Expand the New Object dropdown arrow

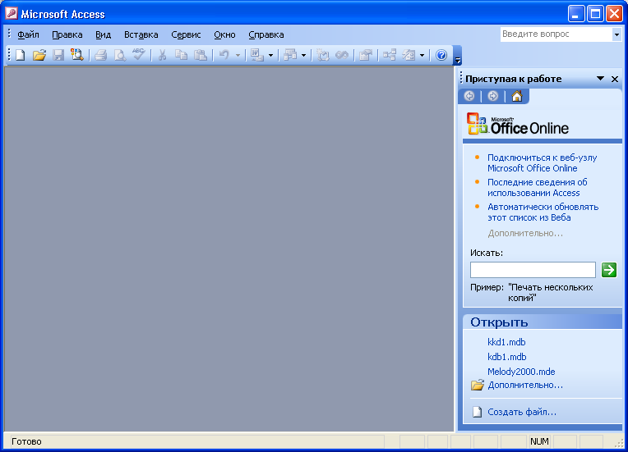[x=423, y=55]
